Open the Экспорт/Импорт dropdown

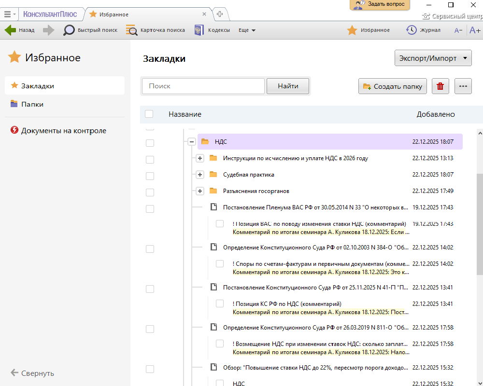point(433,58)
